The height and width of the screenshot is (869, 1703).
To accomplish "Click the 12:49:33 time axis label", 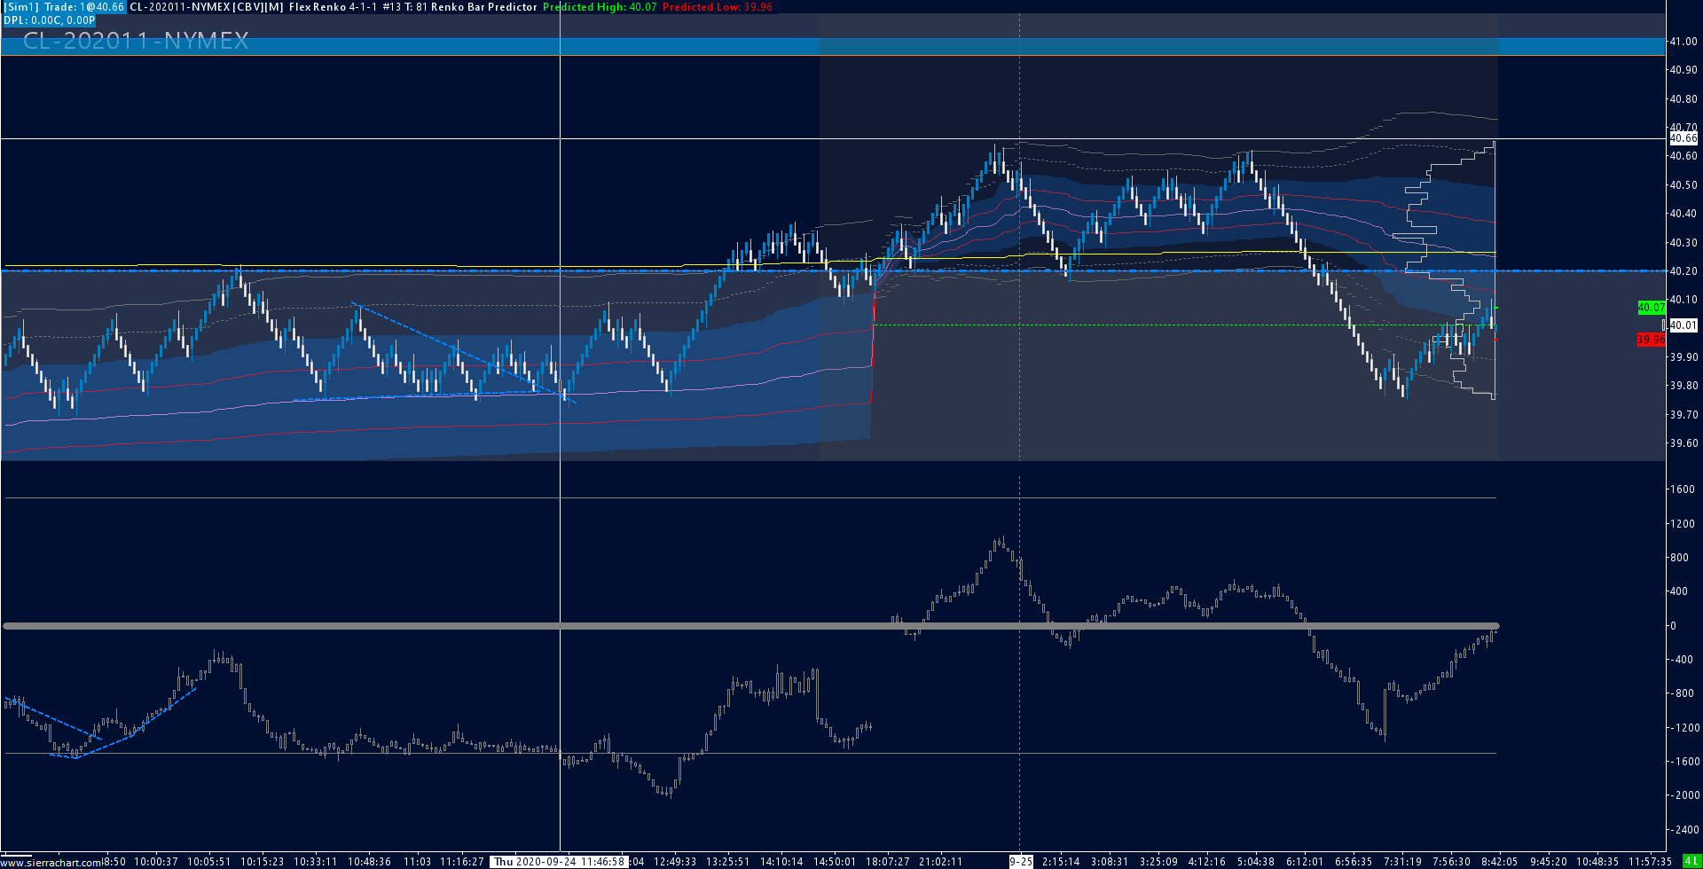I will pos(675,862).
